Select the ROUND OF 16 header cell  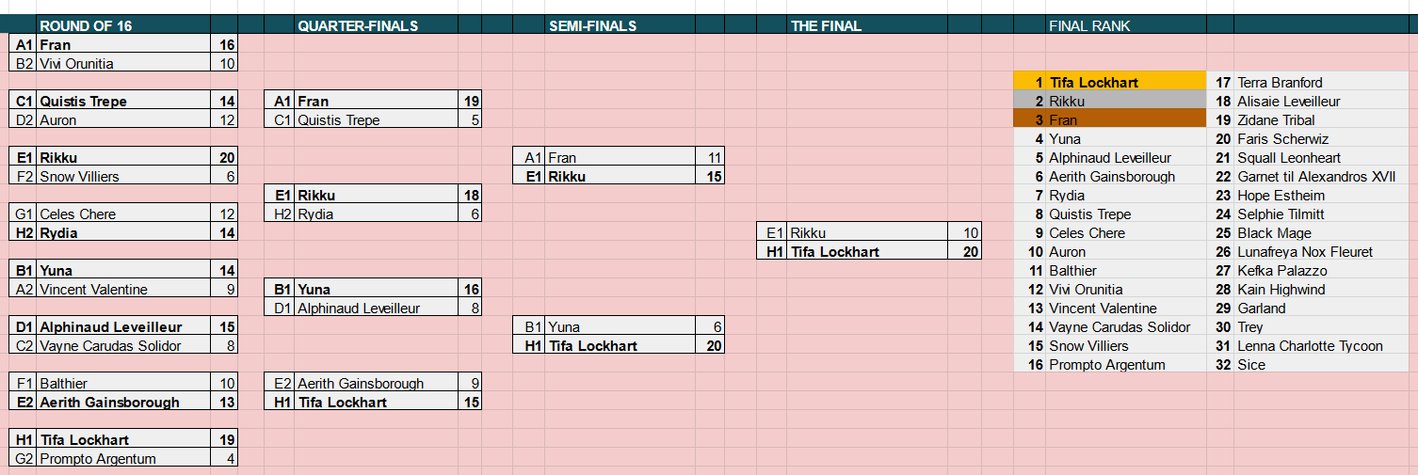(123, 25)
